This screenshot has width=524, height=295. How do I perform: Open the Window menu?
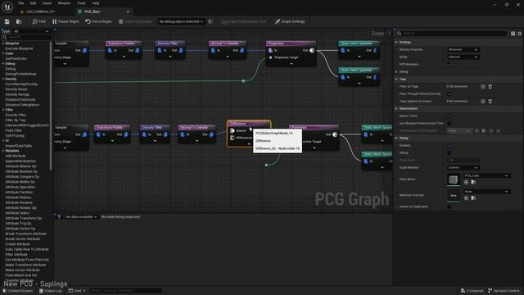tap(64, 3)
